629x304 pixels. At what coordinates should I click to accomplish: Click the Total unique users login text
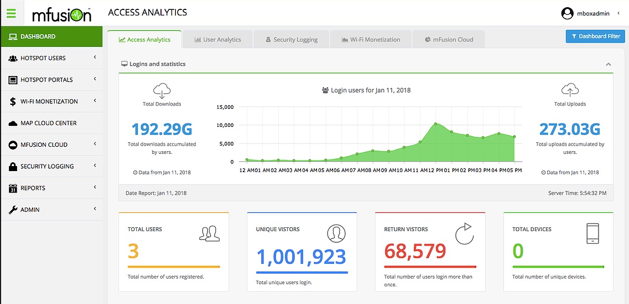(x=284, y=282)
